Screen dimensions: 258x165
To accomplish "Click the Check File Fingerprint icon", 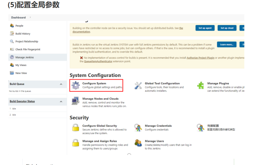I will (12, 49).
